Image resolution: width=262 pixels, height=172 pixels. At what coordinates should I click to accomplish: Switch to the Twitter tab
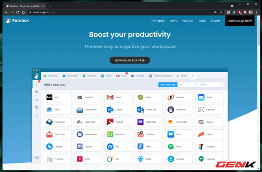pos(182,76)
